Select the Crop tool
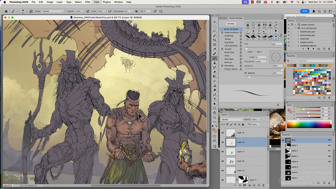 coord(215,40)
